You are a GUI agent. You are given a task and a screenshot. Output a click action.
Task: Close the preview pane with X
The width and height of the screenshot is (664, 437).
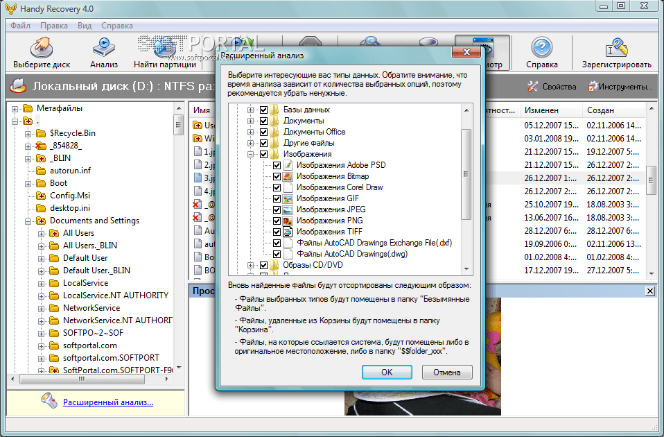pyautogui.click(x=649, y=291)
